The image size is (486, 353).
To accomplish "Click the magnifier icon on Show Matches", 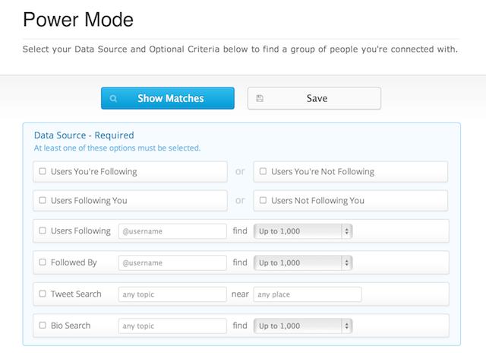I will click(113, 98).
